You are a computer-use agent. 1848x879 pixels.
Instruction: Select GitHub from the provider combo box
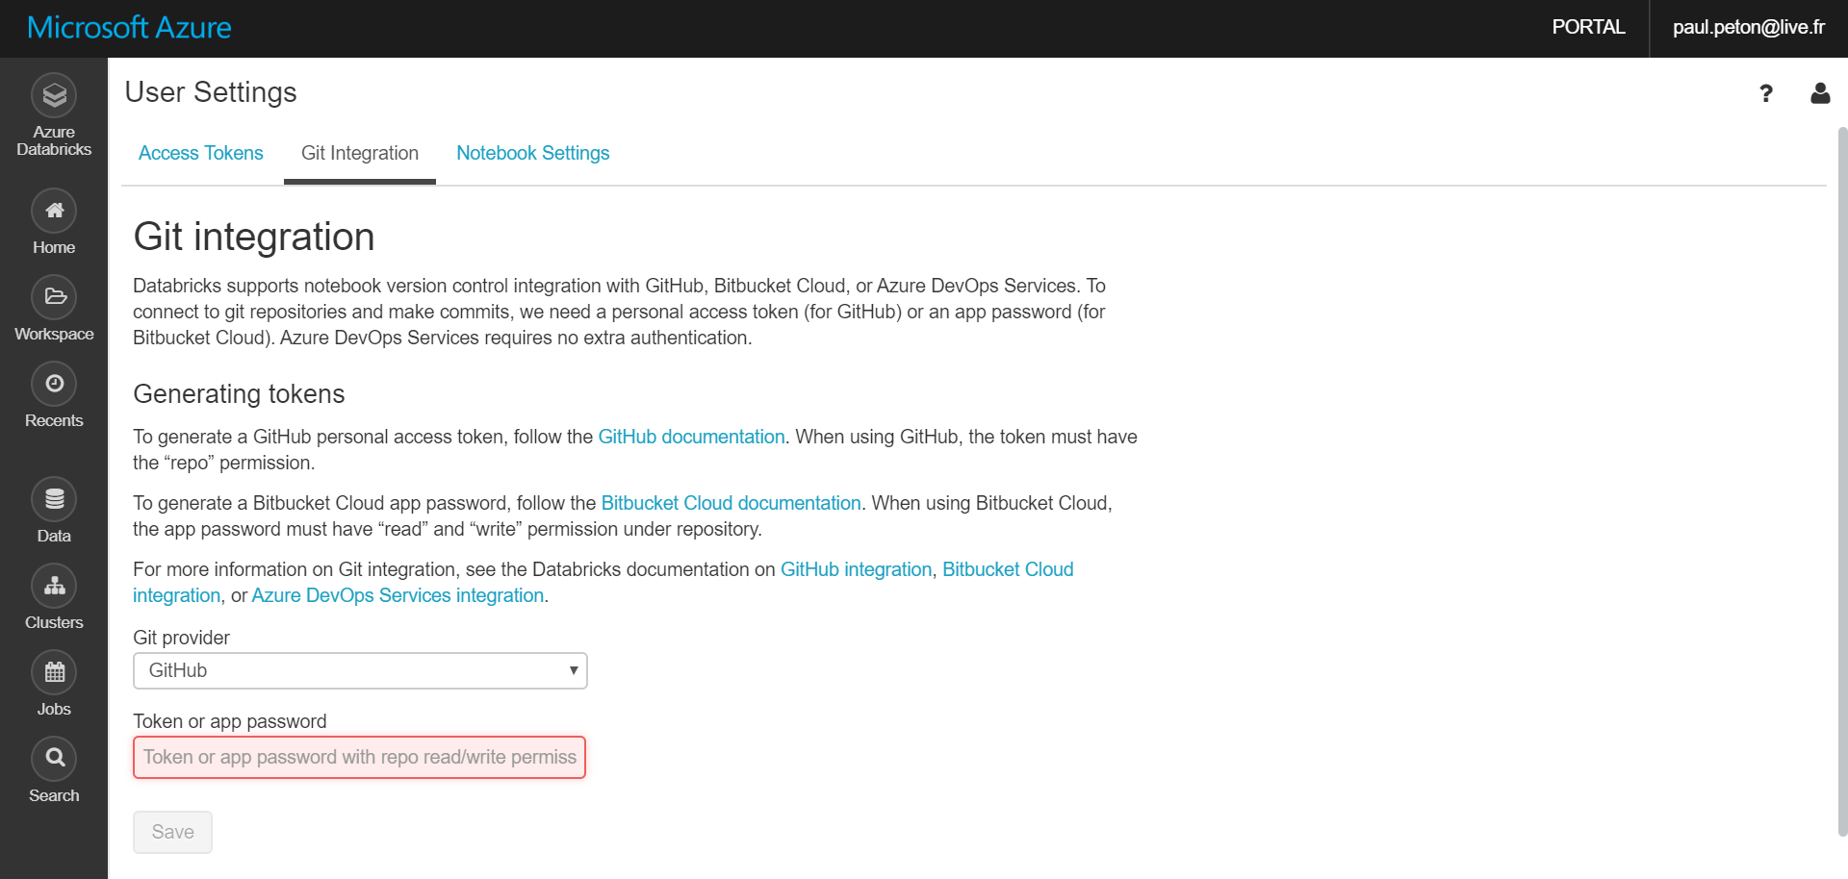pyautogui.click(x=360, y=670)
